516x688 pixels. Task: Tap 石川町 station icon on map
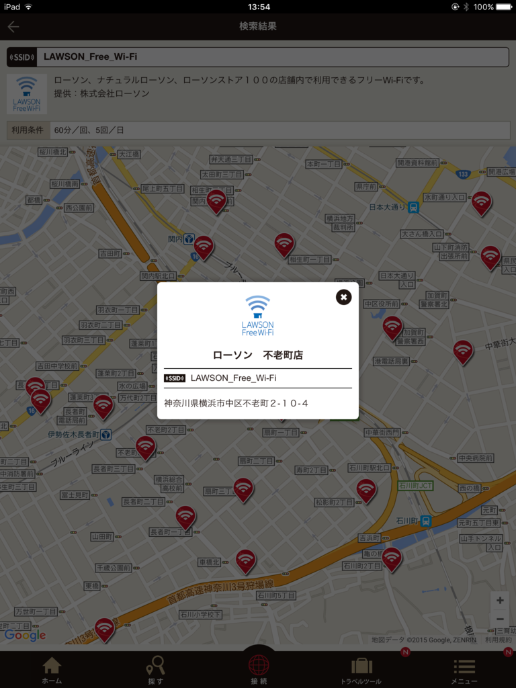pos(425,521)
